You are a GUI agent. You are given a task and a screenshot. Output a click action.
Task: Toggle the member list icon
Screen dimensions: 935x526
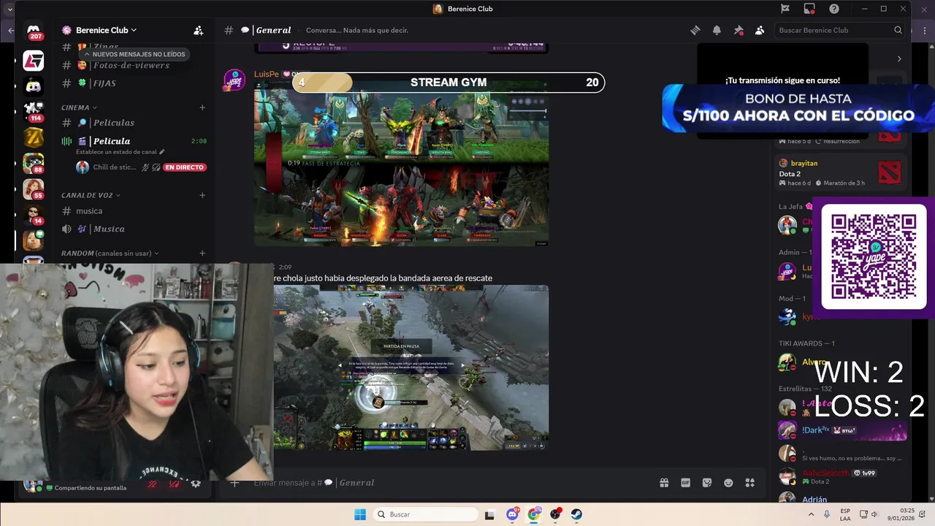(760, 30)
